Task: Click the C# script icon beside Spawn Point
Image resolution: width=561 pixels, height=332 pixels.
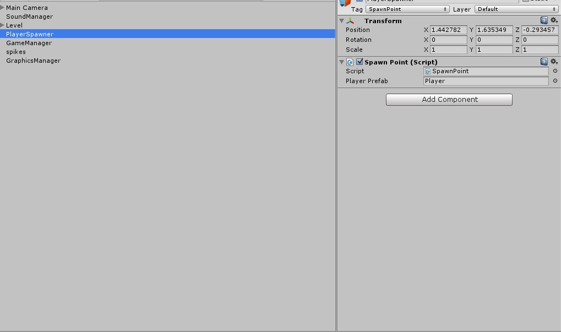Action: pos(350,62)
